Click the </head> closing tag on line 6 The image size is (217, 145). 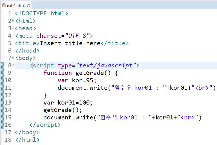point(27,51)
